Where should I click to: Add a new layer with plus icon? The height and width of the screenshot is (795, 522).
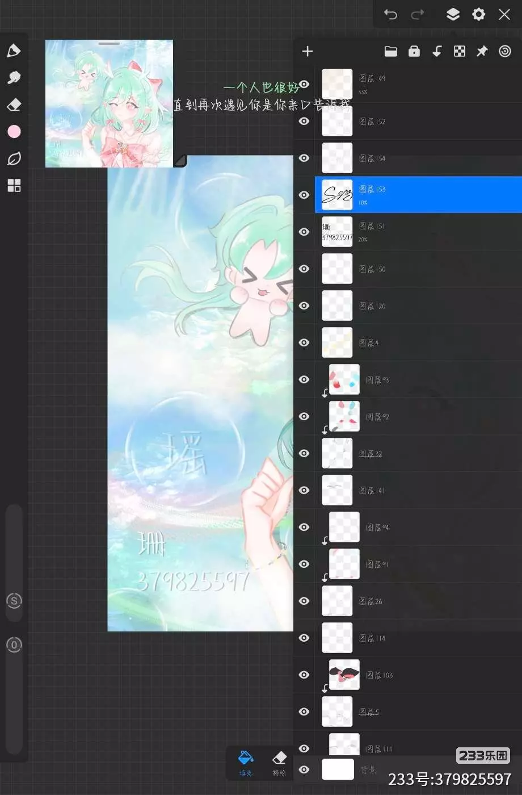(308, 52)
